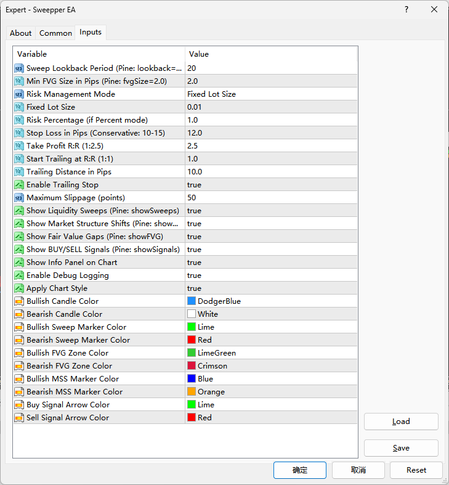Image resolution: width=449 pixels, height=485 pixels.
Task: Click the icon beside Risk Management Mode
Action: pos(19,94)
